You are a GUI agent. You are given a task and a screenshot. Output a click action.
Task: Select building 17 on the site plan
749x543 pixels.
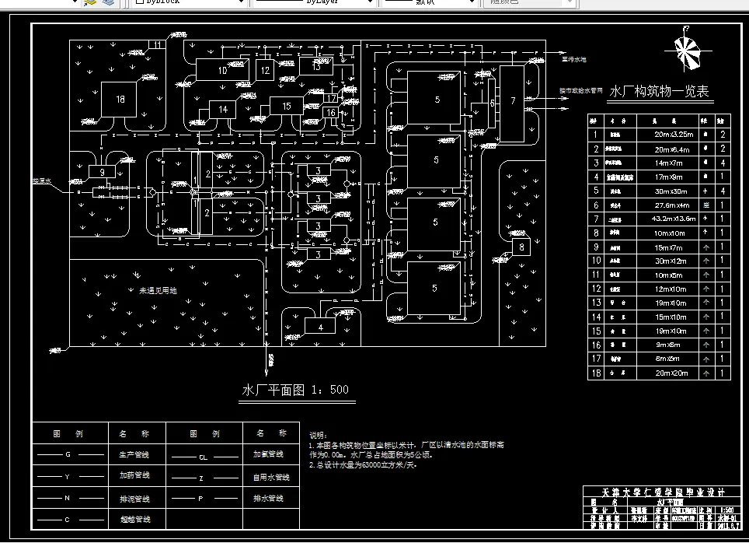(x=331, y=98)
